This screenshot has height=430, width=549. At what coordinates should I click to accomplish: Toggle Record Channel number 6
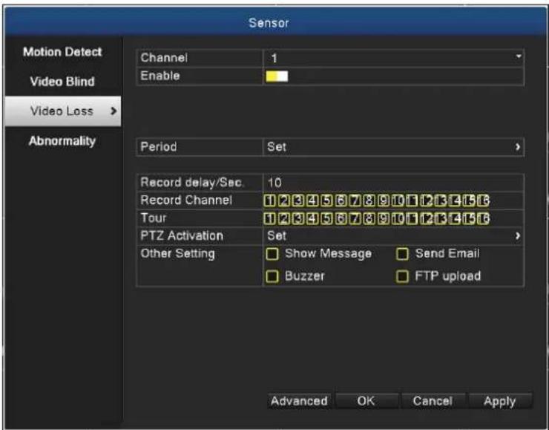(341, 201)
